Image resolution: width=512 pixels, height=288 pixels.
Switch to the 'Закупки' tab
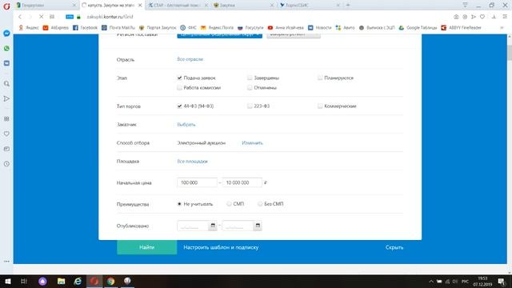coord(243,6)
